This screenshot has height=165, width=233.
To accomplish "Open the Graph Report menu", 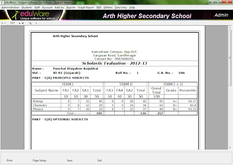I will pos(86,7).
